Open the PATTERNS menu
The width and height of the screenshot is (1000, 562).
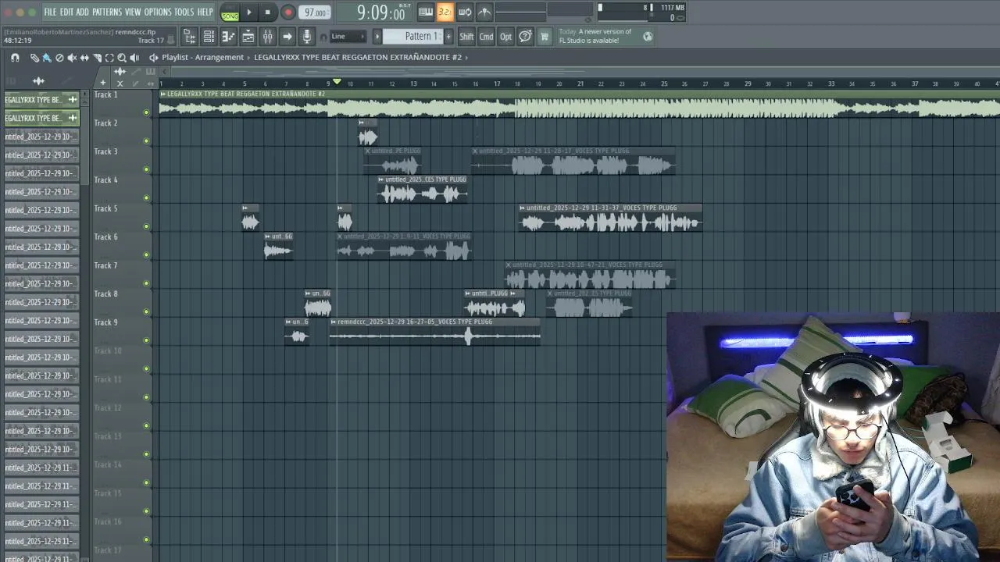[x=107, y=12]
